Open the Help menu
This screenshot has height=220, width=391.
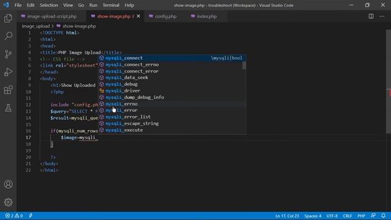point(129,5)
